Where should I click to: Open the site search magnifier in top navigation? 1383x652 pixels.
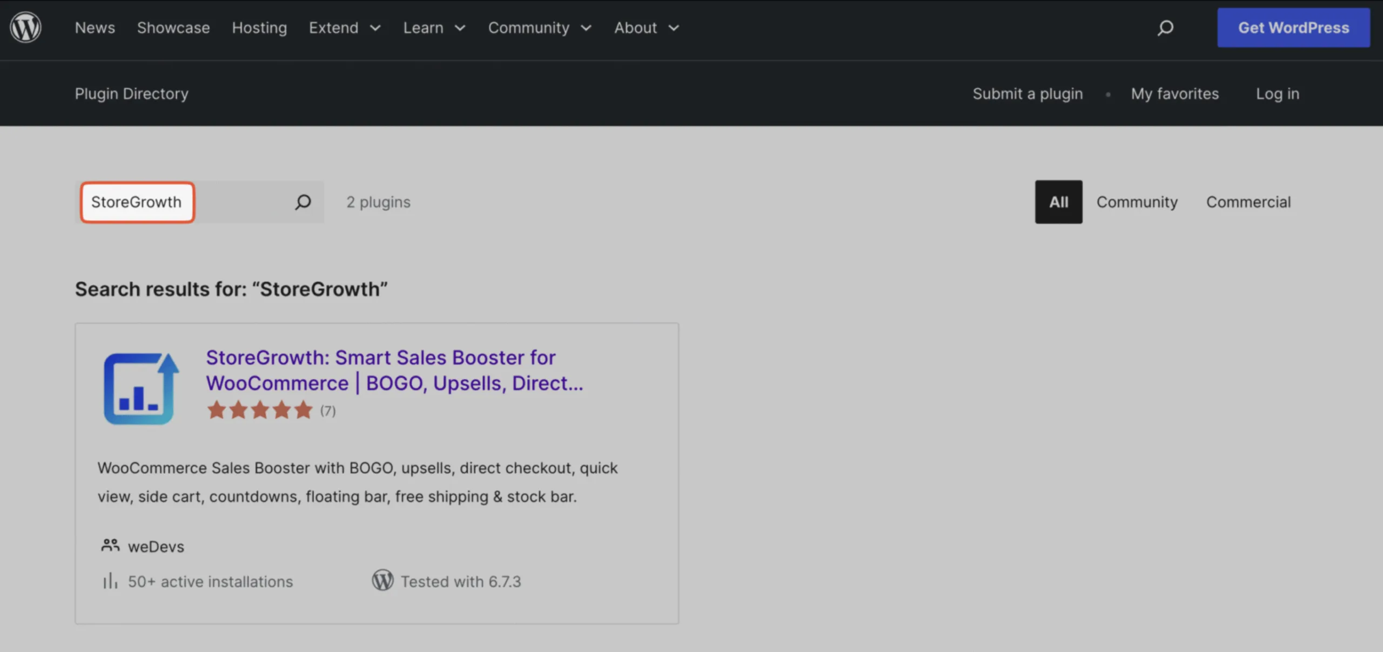[1165, 28]
